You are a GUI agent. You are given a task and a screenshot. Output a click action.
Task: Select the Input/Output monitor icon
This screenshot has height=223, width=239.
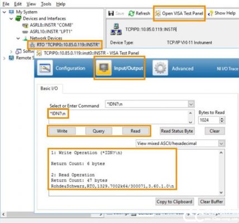tap(104, 68)
